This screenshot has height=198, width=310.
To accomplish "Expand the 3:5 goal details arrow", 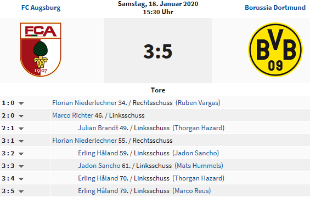I will [21, 191].
